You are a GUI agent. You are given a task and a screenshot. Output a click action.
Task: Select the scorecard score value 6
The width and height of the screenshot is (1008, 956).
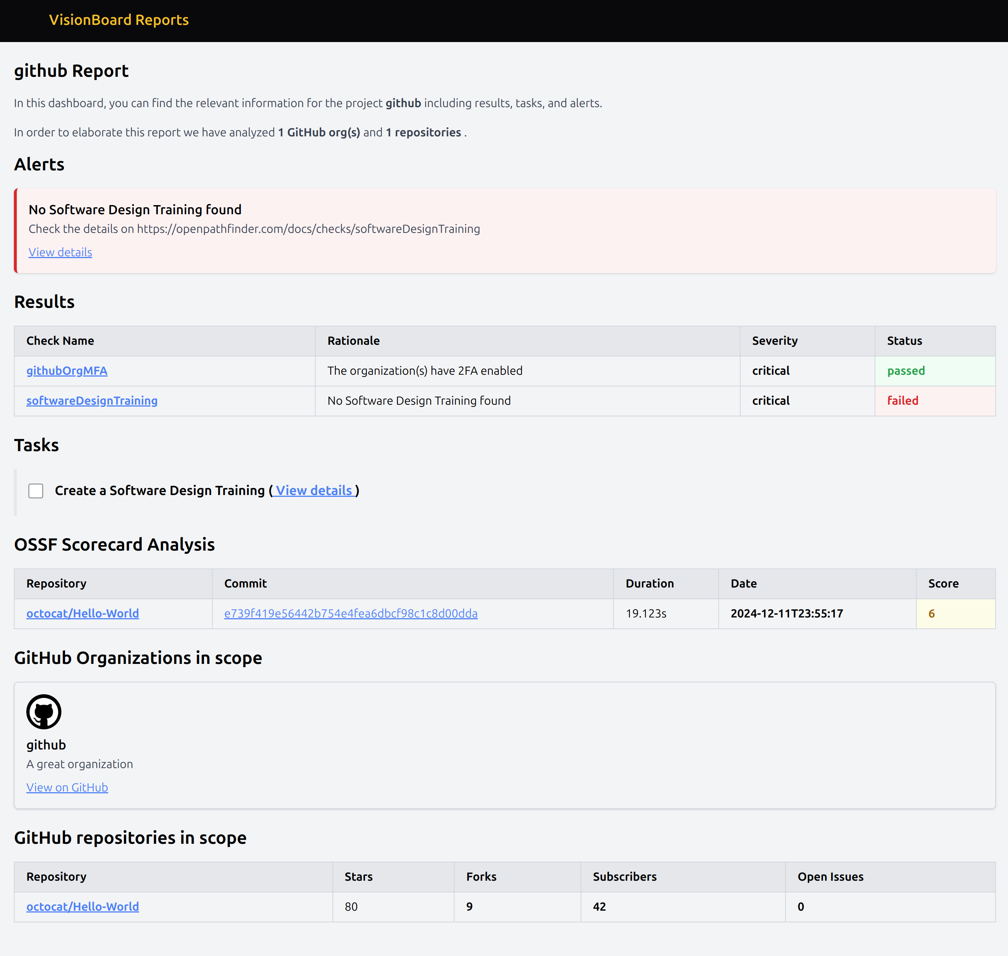931,613
